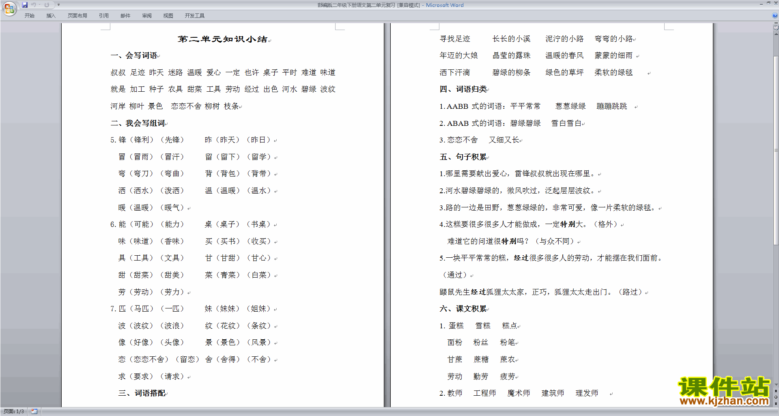Open the Customize Quick Access Toolbar dropdown
779x416 pixels.
pyautogui.click(x=58, y=5)
